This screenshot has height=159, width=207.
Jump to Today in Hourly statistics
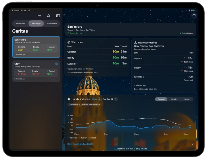point(94,99)
